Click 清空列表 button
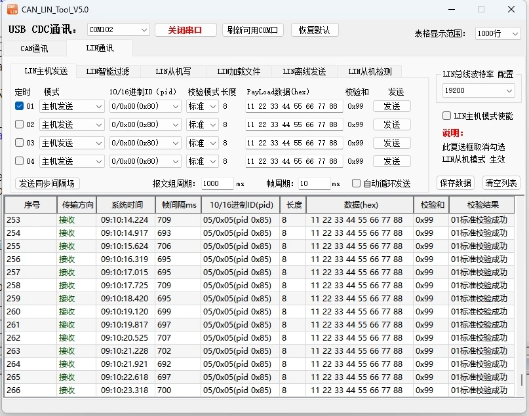The image size is (529, 416). point(501,183)
